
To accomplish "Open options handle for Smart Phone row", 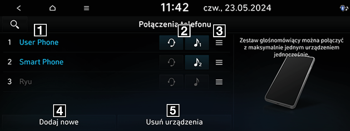I will tap(219, 62).
